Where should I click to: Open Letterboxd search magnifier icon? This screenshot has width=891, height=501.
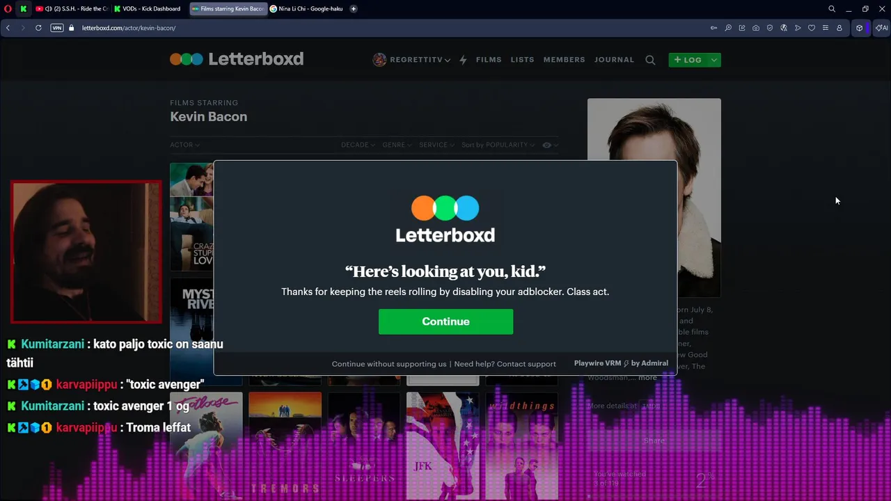click(650, 60)
